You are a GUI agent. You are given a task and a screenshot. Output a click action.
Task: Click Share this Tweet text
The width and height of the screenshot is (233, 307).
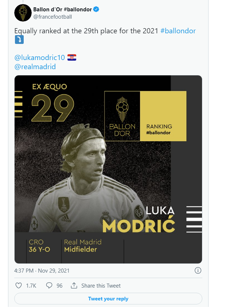pos(101,286)
